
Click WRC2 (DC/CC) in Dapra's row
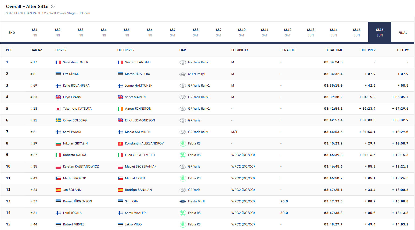243,155
